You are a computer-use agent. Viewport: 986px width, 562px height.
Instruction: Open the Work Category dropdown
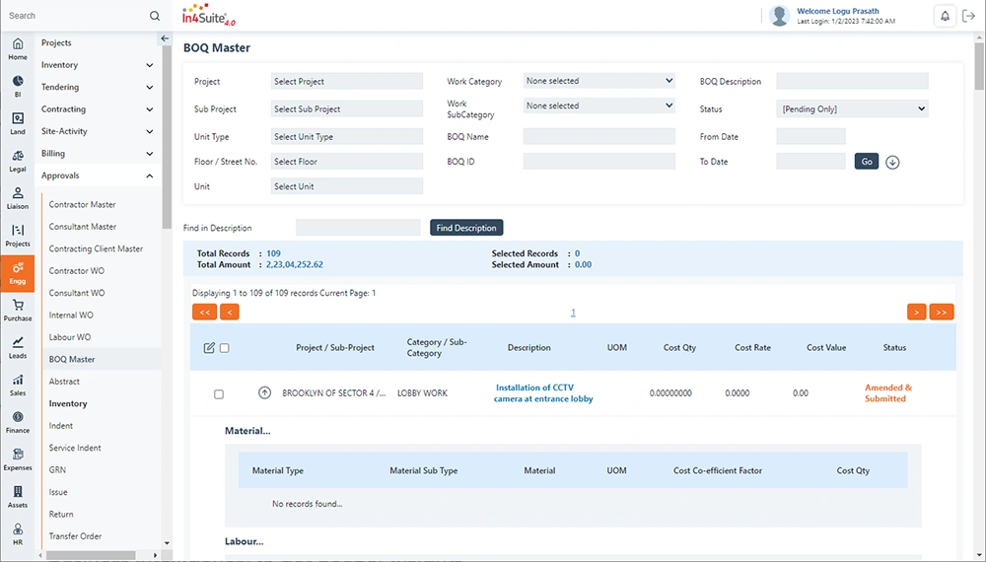click(x=599, y=81)
